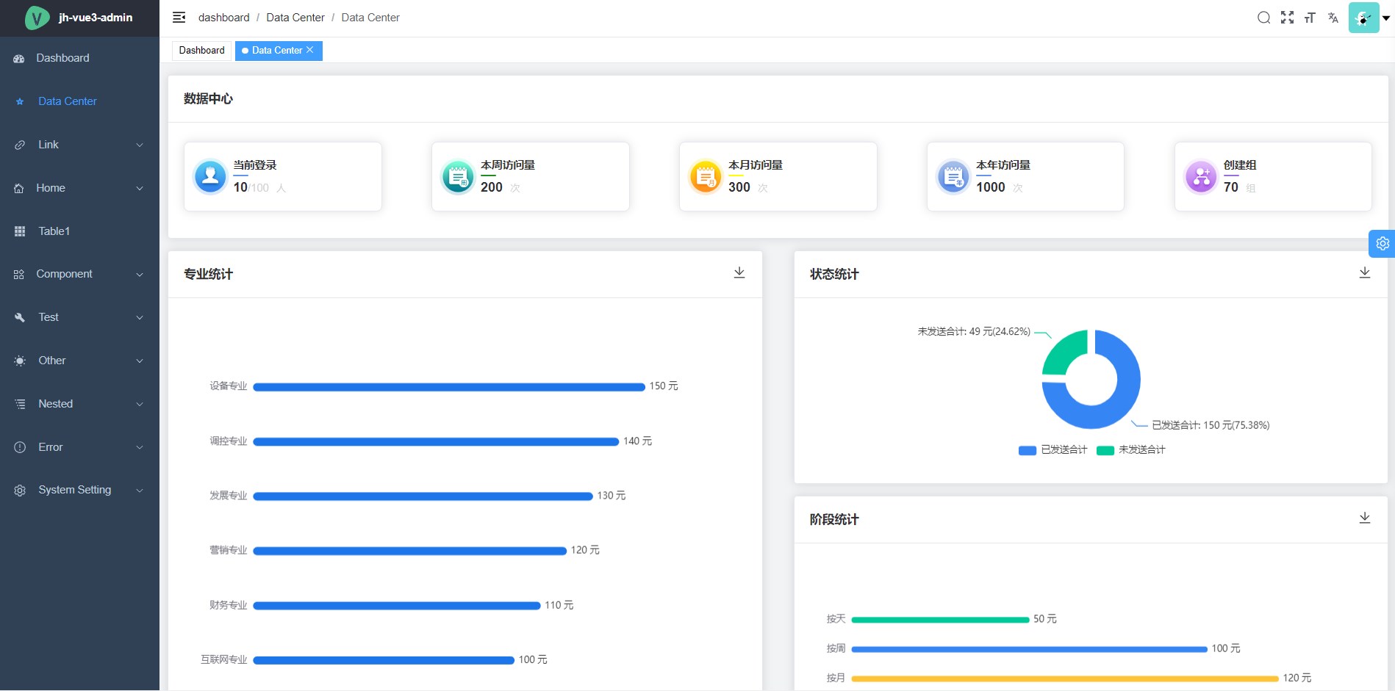Open the language translation icon
Viewport: 1395px width, 691px height.
coord(1333,18)
